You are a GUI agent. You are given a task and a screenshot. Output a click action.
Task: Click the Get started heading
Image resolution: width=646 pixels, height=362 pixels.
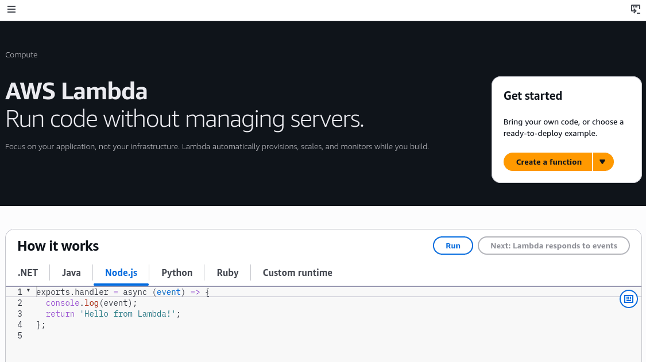[x=533, y=96]
